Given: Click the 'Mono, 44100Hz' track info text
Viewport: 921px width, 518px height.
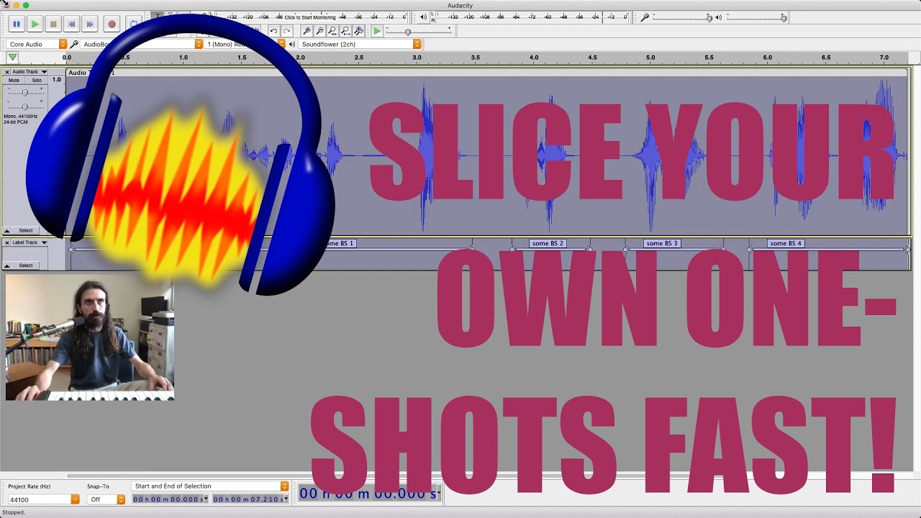Looking at the screenshot, I should coord(20,117).
